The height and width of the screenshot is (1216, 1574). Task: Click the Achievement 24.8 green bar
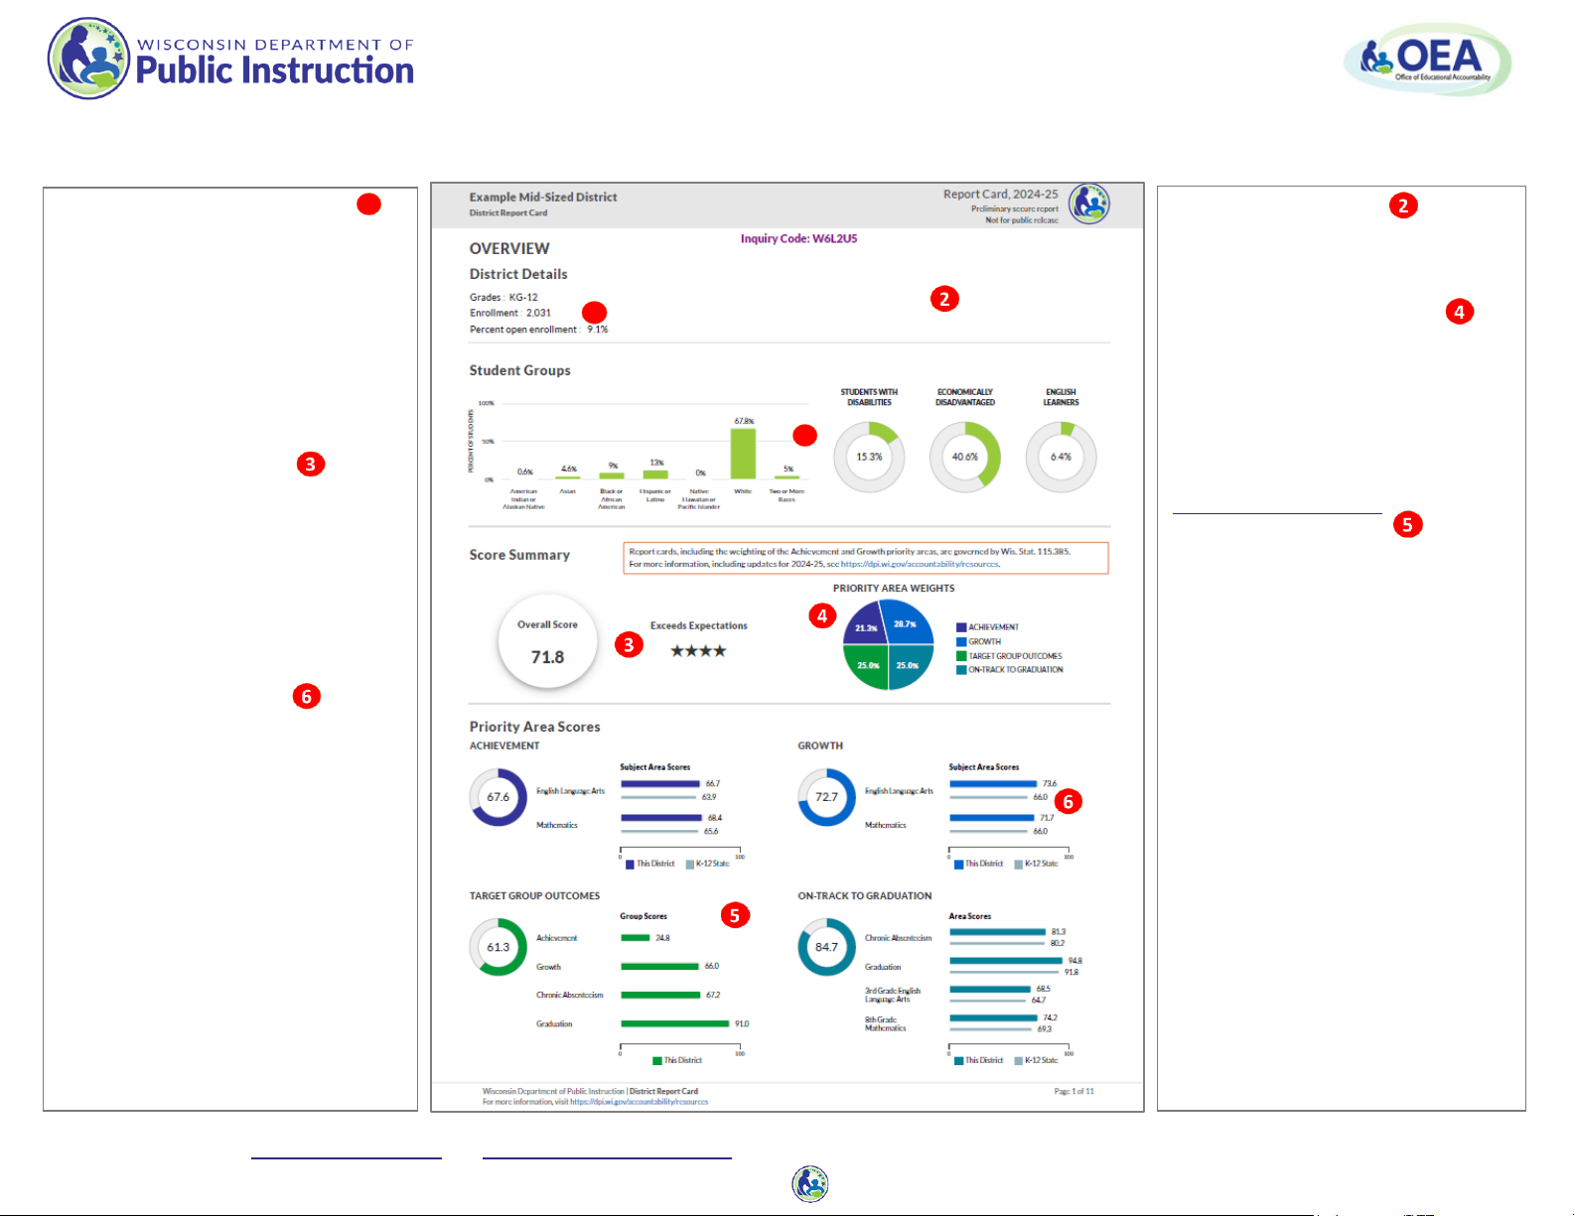tap(636, 938)
